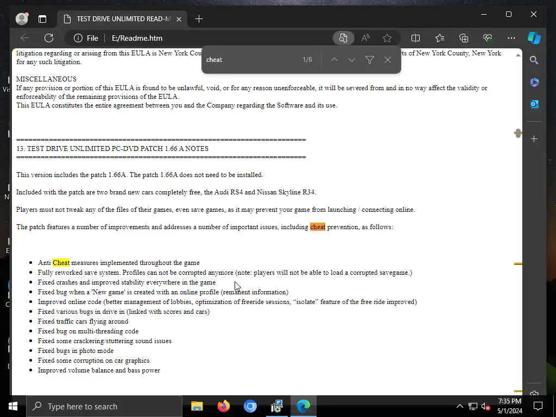Open the installer app on the taskbar
Viewport: 556px width, 417px height.
(276, 406)
